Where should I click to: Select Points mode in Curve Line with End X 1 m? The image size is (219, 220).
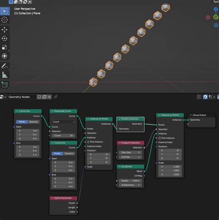click(x=57, y=153)
